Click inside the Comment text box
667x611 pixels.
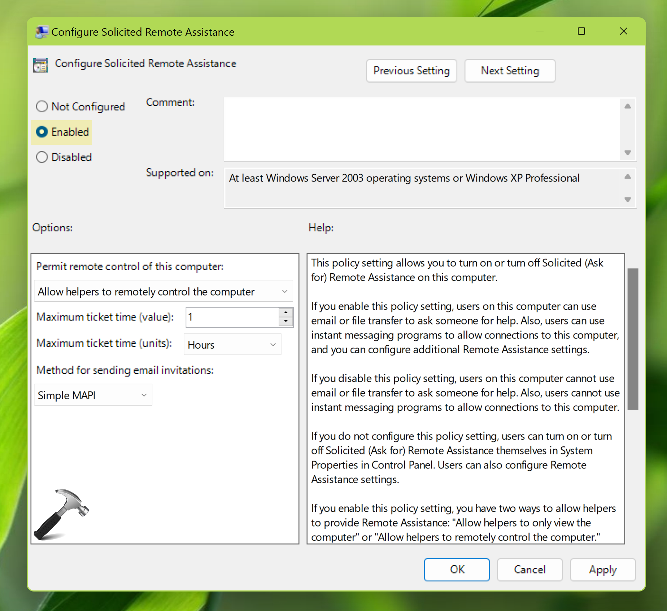(x=422, y=129)
